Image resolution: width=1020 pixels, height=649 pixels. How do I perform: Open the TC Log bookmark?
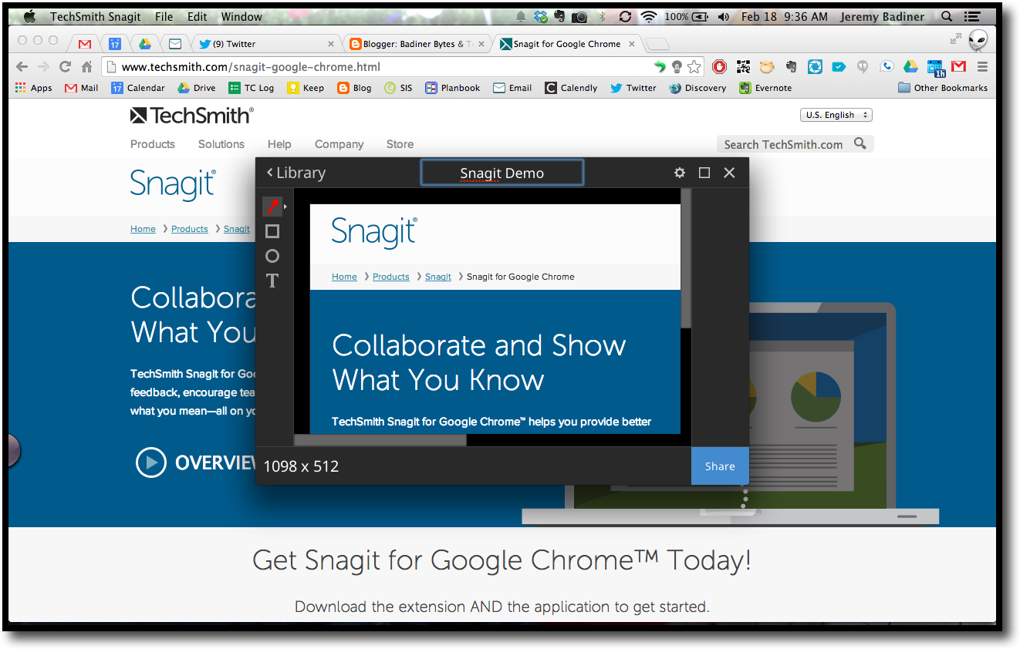pyautogui.click(x=252, y=88)
